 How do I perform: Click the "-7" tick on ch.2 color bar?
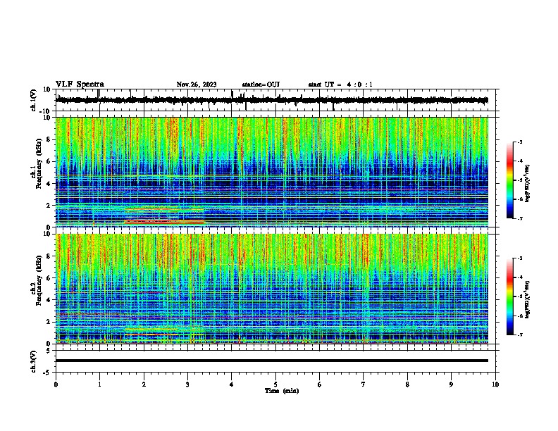[x=519, y=335]
